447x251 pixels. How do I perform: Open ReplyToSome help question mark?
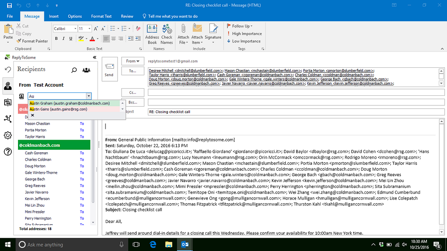[x=8, y=152]
